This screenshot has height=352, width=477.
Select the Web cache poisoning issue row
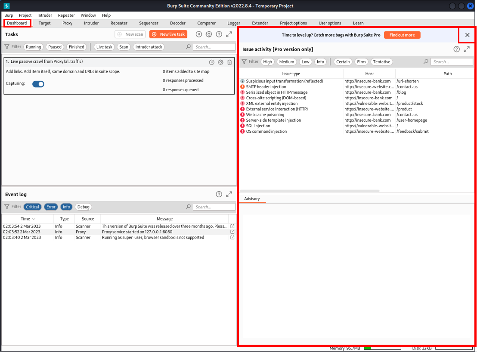tap(356, 115)
